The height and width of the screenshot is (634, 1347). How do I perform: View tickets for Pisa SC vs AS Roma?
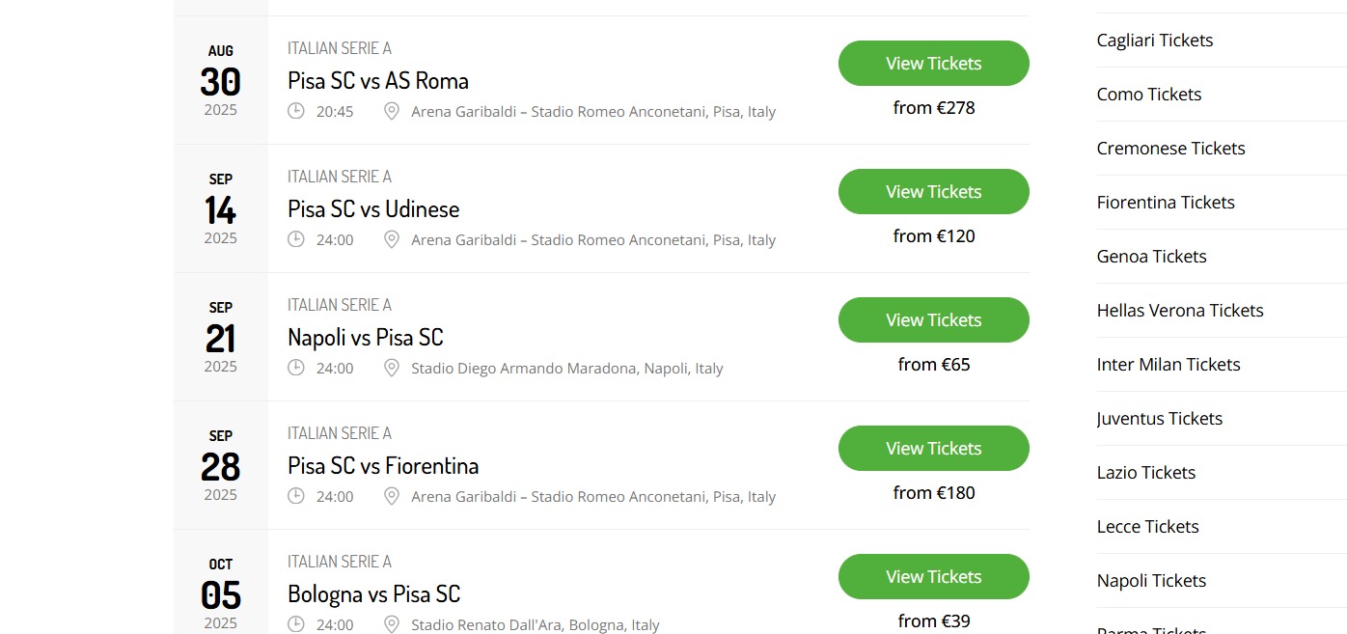pyautogui.click(x=934, y=63)
